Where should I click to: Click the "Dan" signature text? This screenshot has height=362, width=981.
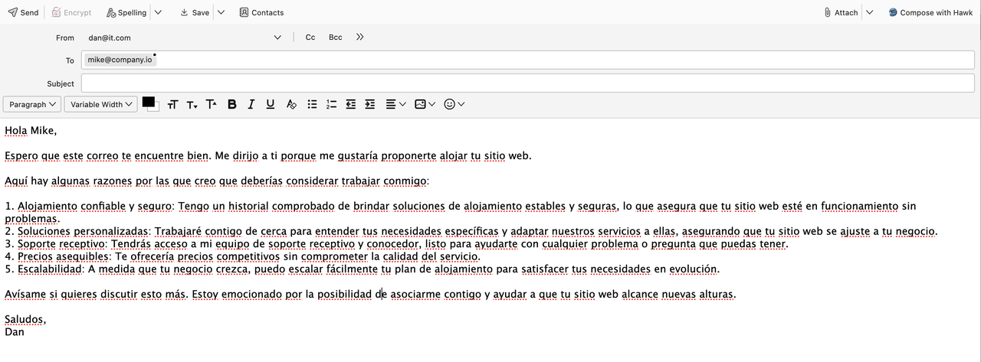[x=15, y=331]
